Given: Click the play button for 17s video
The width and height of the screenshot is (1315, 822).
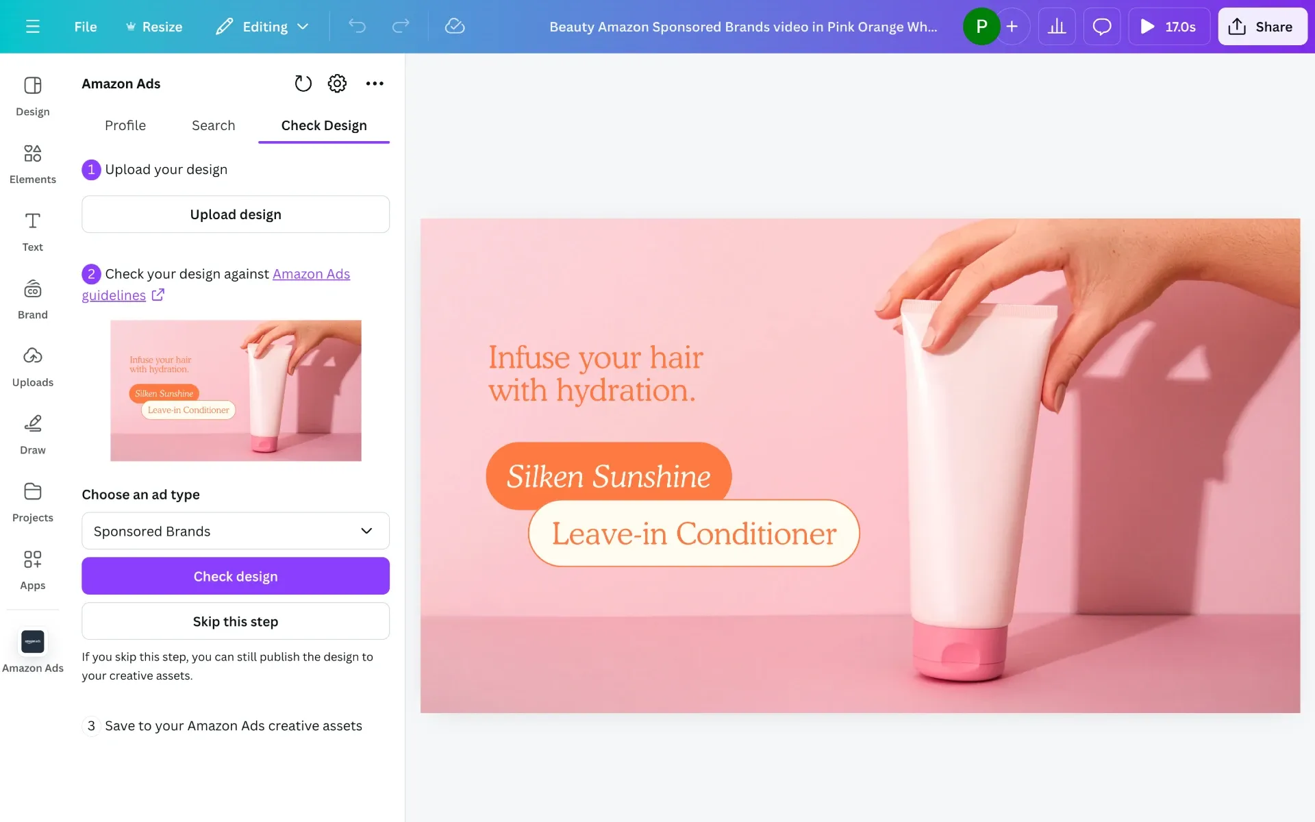Looking at the screenshot, I should (1147, 25).
